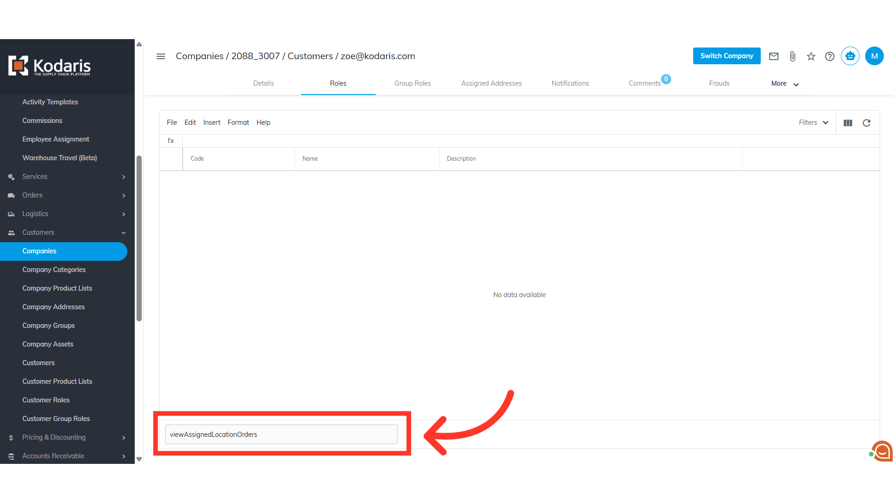Open the chat support bubble
This screenshot has width=895, height=503.
pyautogui.click(x=882, y=451)
